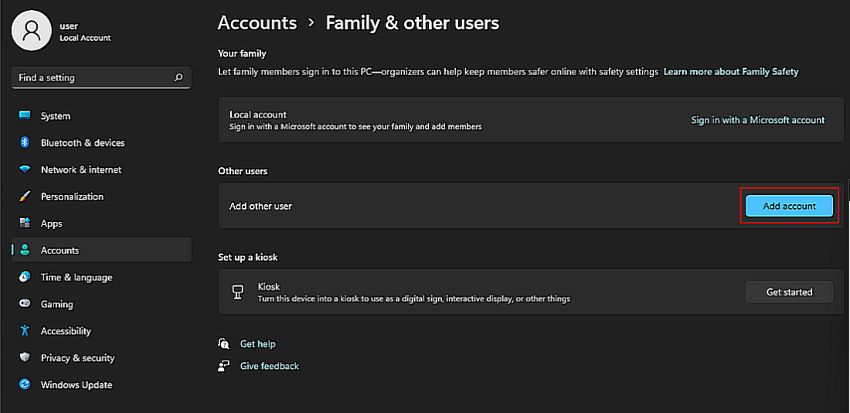Click the user profile avatar

click(x=32, y=31)
